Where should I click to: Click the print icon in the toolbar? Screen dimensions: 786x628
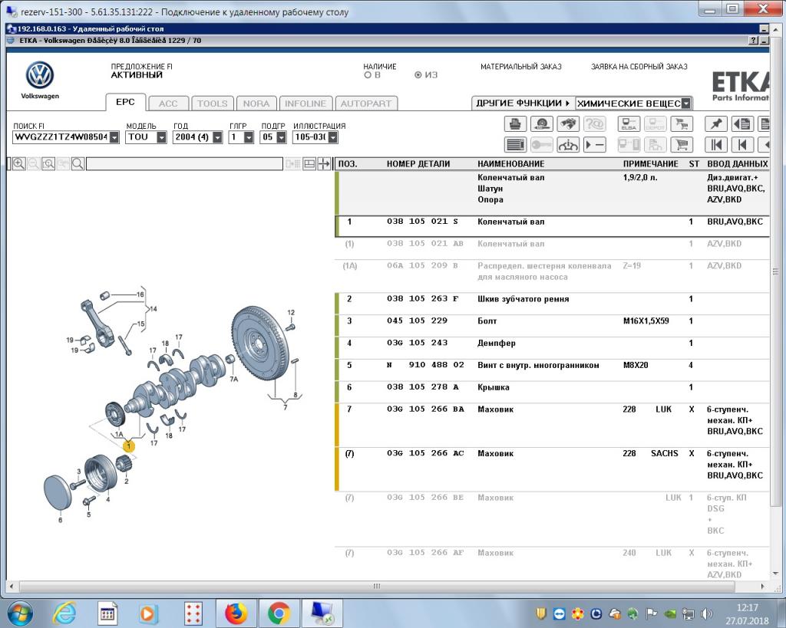tap(515, 123)
